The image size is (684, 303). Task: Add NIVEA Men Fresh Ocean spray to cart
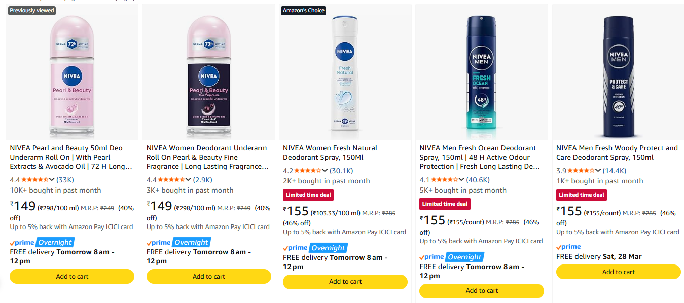click(482, 291)
